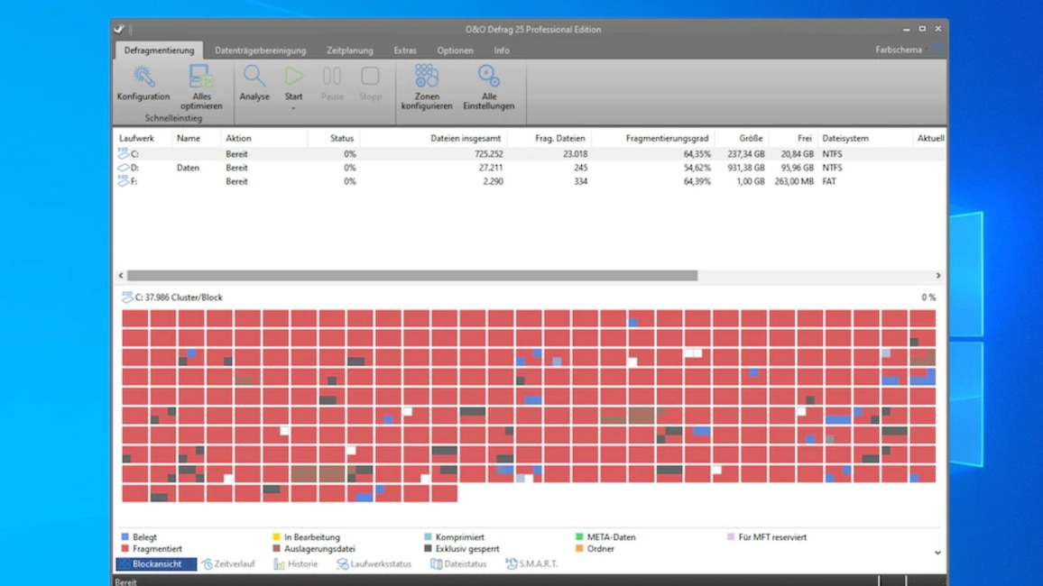Open Zonen konfigurieren
This screenshot has height=586, width=1043.
427,87
